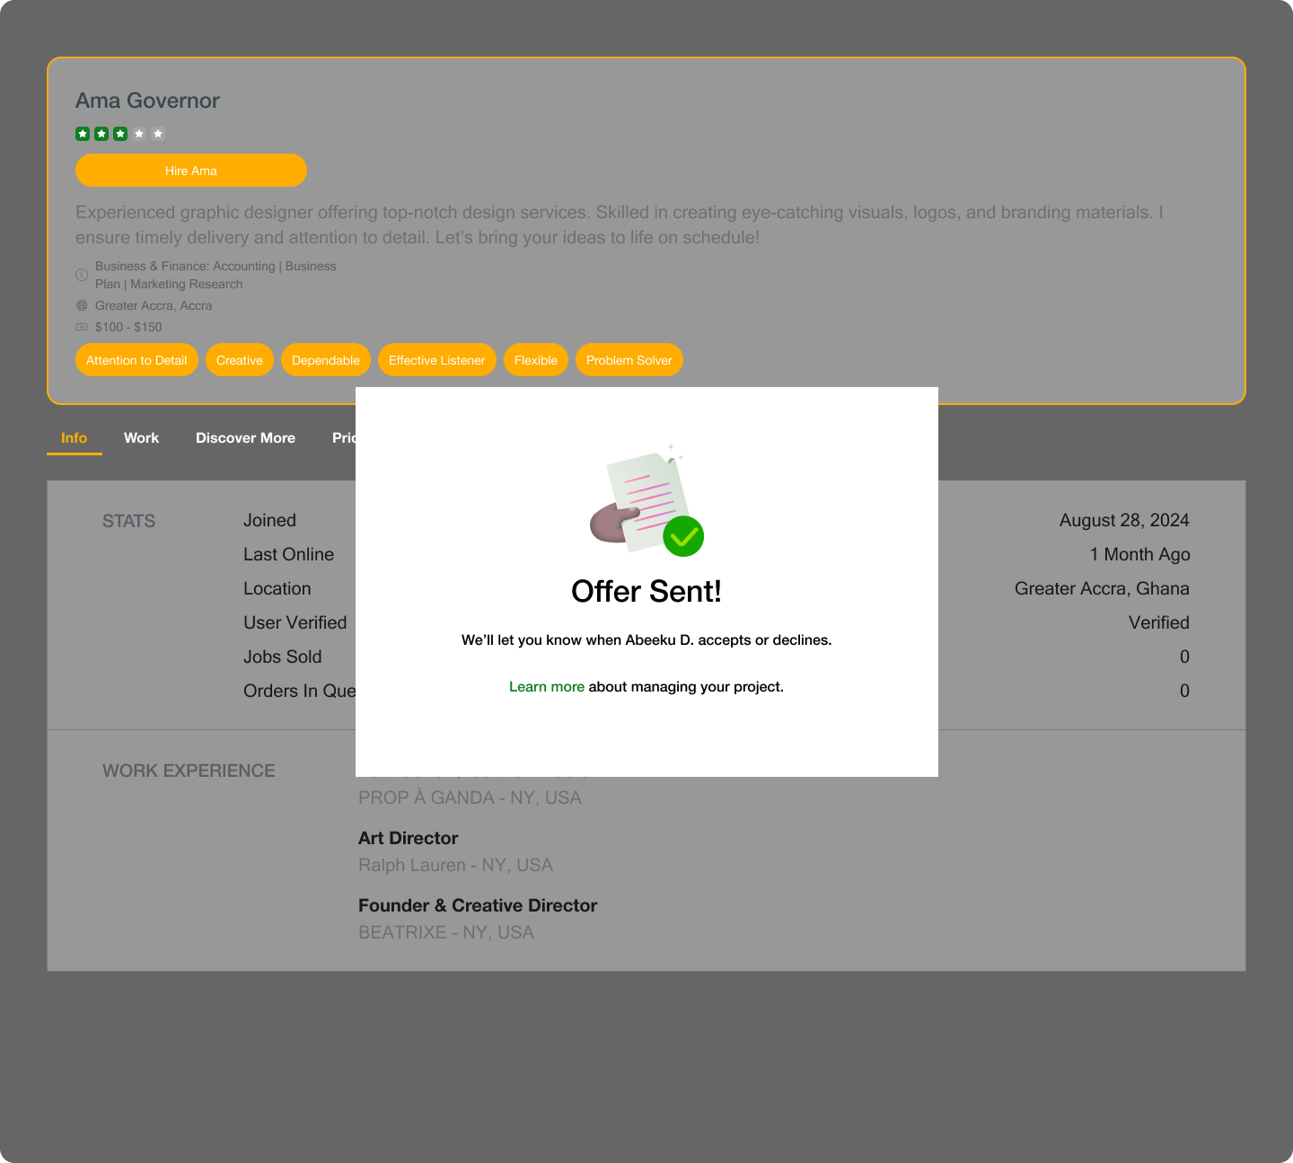Image resolution: width=1293 pixels, height=1163 pixels.
Task: Click the Business & Finance category text
Action: click(x=215, y=275)
